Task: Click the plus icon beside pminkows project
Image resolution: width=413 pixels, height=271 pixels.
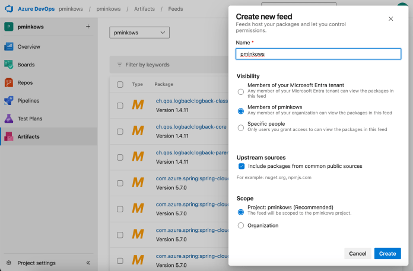Action: coord(88,27)
